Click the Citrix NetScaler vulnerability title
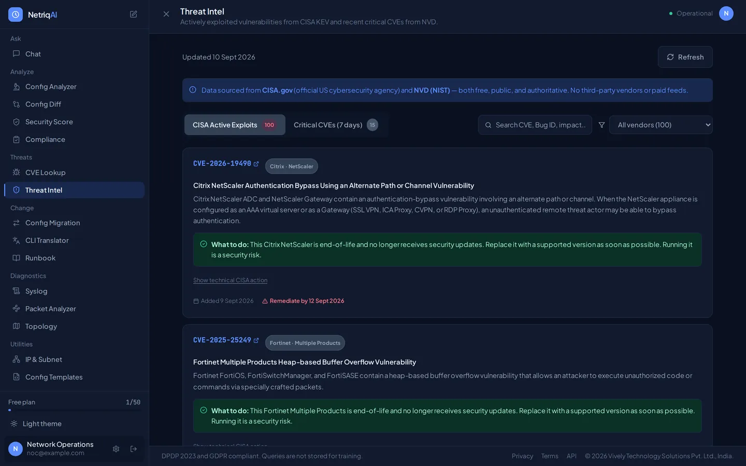Viewport: 746px width, 466px height. point(334,185)
